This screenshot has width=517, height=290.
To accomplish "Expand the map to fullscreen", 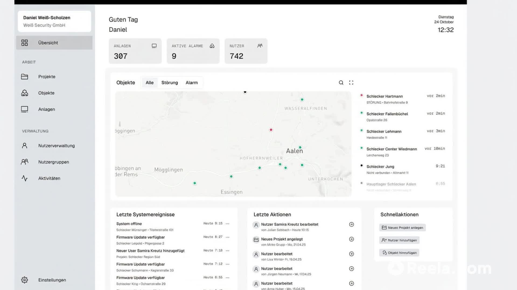I will (351, 83).
